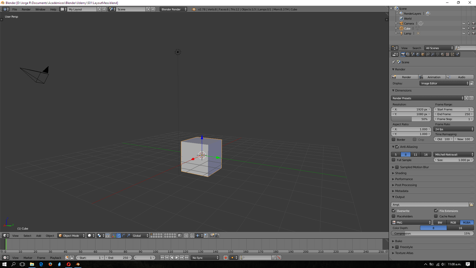Click the Compression 15% slider
Image resolution: width=476 pixels, height=268 pixels.
click(x=432, y=234)
